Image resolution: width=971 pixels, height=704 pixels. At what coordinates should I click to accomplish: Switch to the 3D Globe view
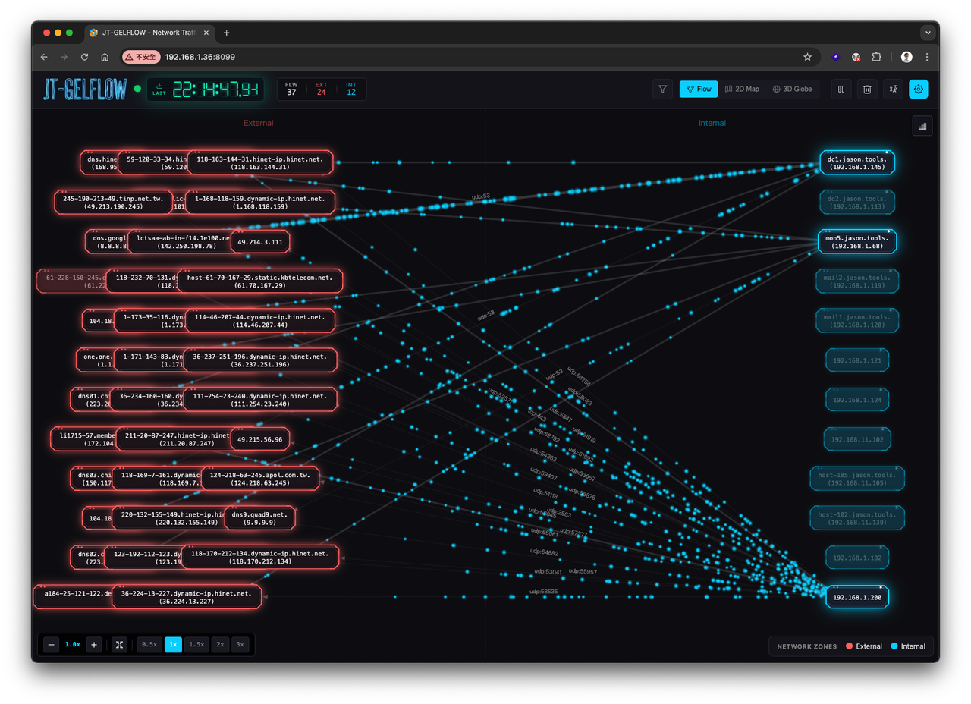(x=793, y=89)
